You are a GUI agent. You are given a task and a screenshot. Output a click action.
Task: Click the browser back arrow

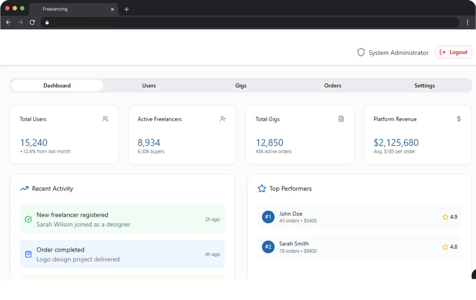[x=8, y=22]
